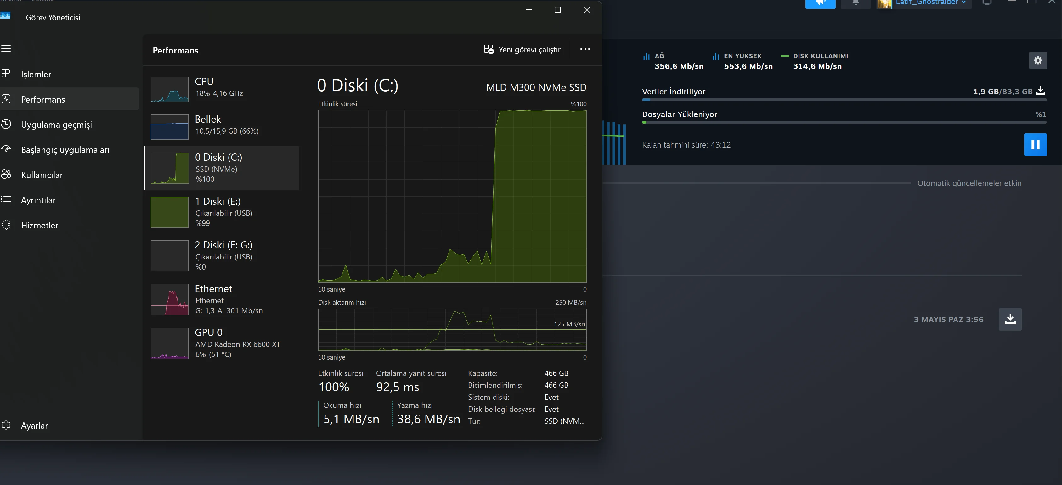Open the Ayrıntılar details tab
This screenshot has width=1062, height=485.
click(x=38, y=200)
